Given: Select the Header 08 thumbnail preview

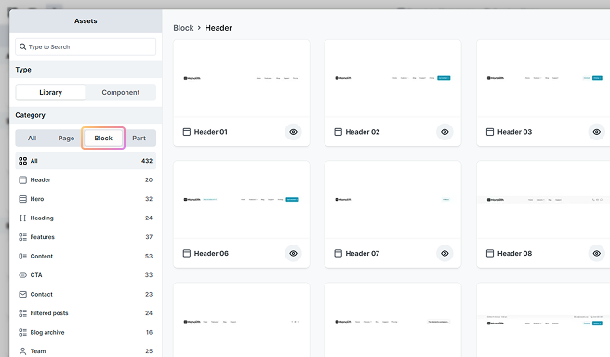Looking at the screenshot, I should pos(543,200).
